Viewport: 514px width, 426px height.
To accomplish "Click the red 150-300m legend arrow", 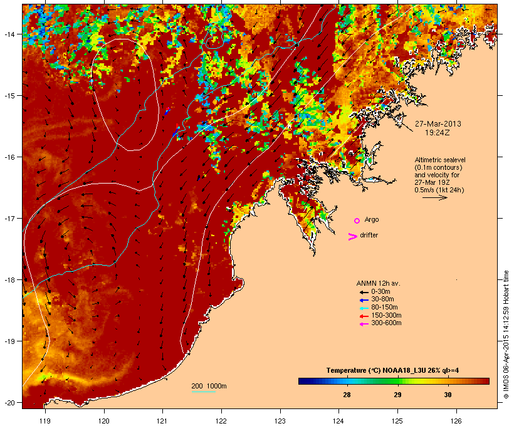I will 364,316.
